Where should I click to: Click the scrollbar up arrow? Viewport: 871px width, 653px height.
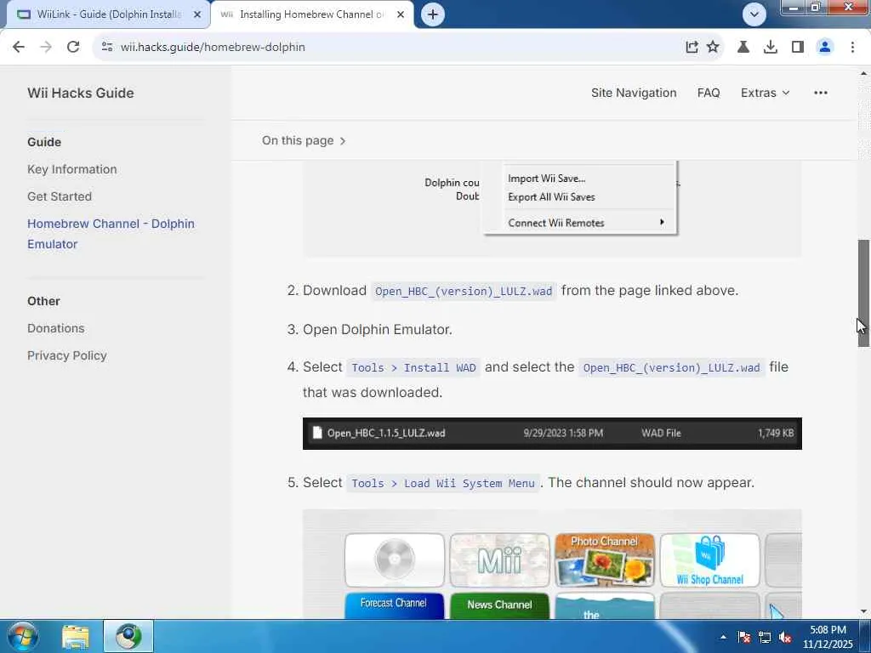864,73
